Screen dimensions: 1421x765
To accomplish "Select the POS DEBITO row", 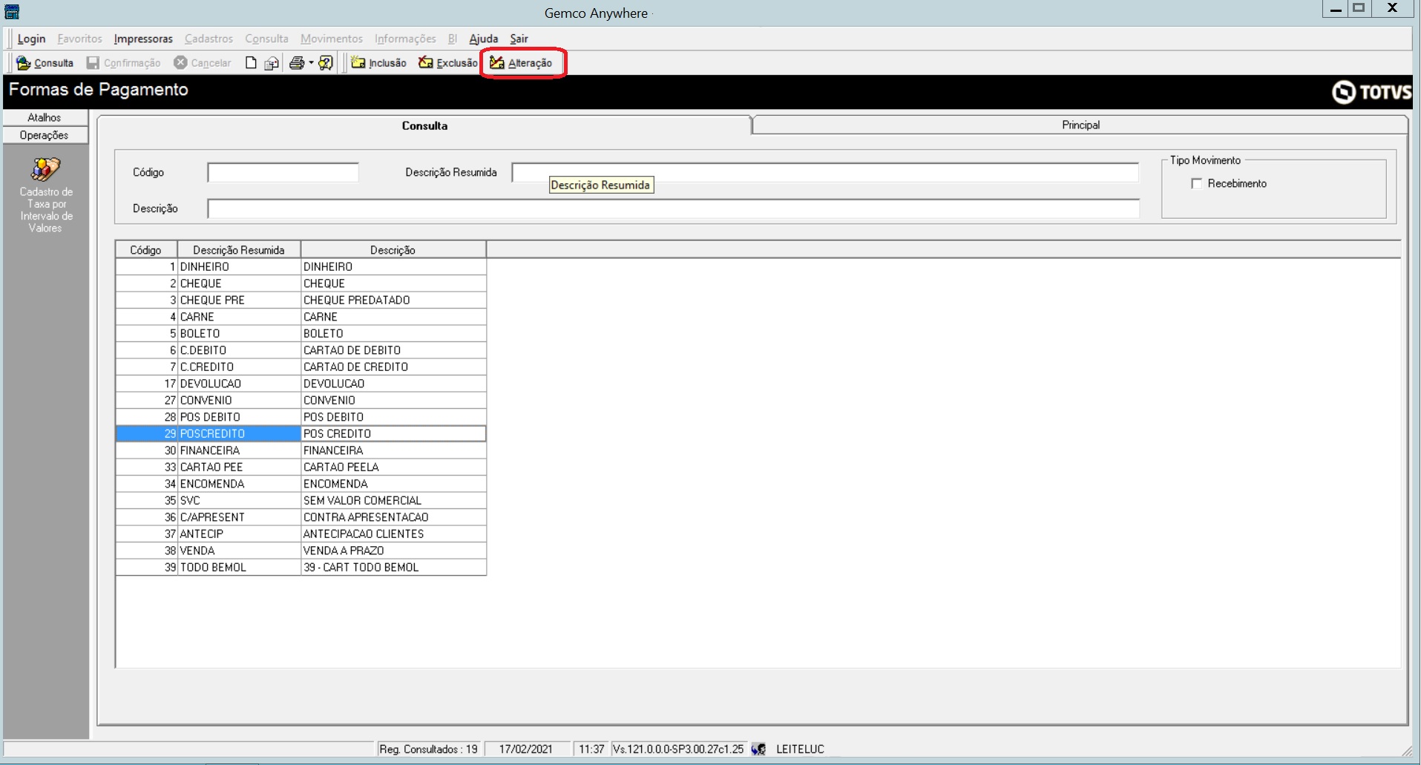I will pyautogui.click(x=301, y=417).
